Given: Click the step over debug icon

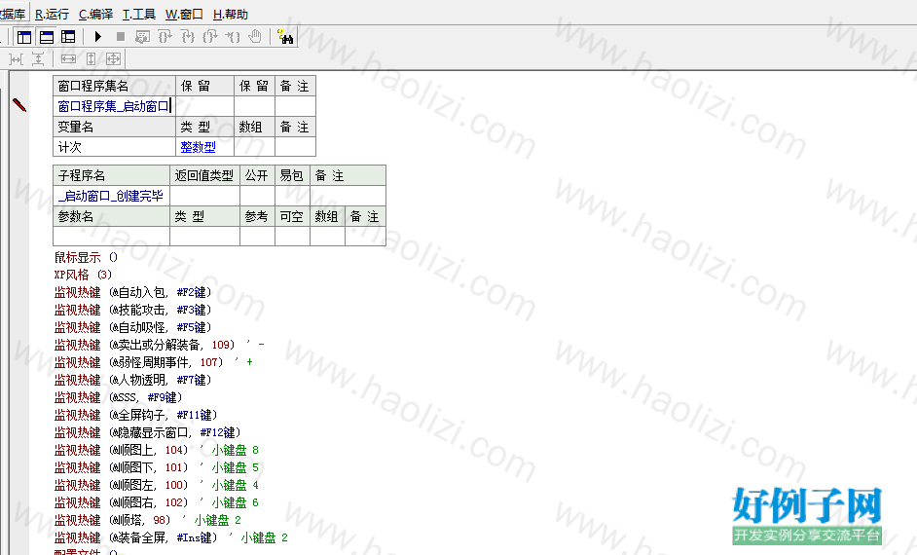Looking at the screenshot, I should (x=165, y=37).
